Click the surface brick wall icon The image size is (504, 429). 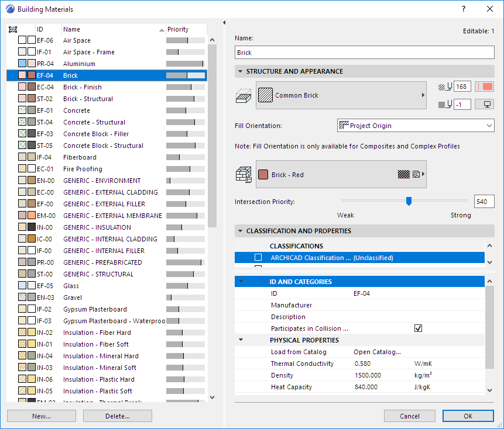244,175
